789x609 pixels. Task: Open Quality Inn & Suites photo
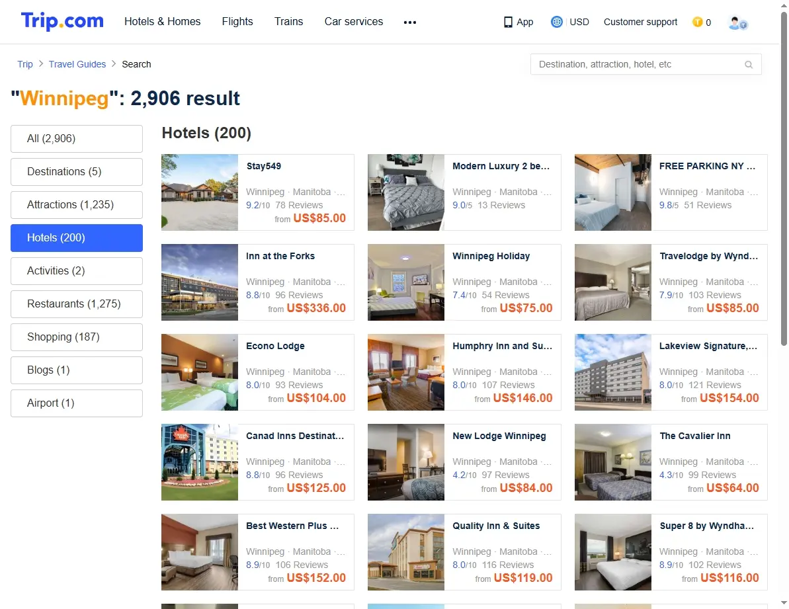pos(406,553)
